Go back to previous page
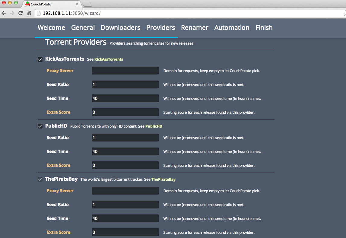This screenshot has height=238, width=346. click(4, 13)
